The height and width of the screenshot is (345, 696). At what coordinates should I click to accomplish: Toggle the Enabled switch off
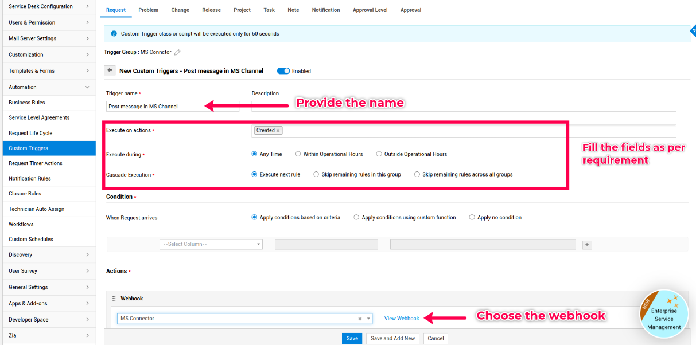(x=283, y=71)
